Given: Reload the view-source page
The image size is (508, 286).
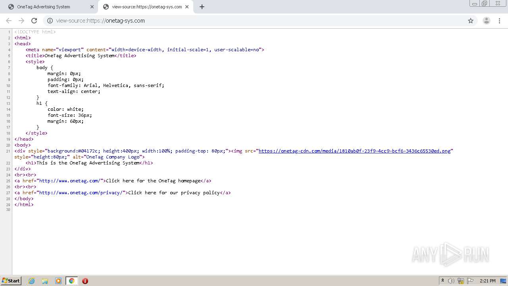Looking at the screenshot, I should 34,21.
